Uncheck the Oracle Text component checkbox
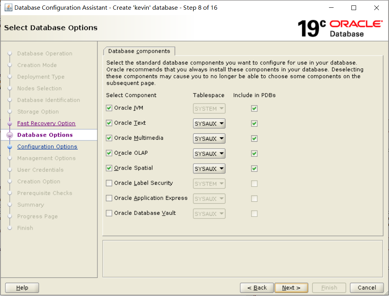389x296 pixels. (109, 123)
